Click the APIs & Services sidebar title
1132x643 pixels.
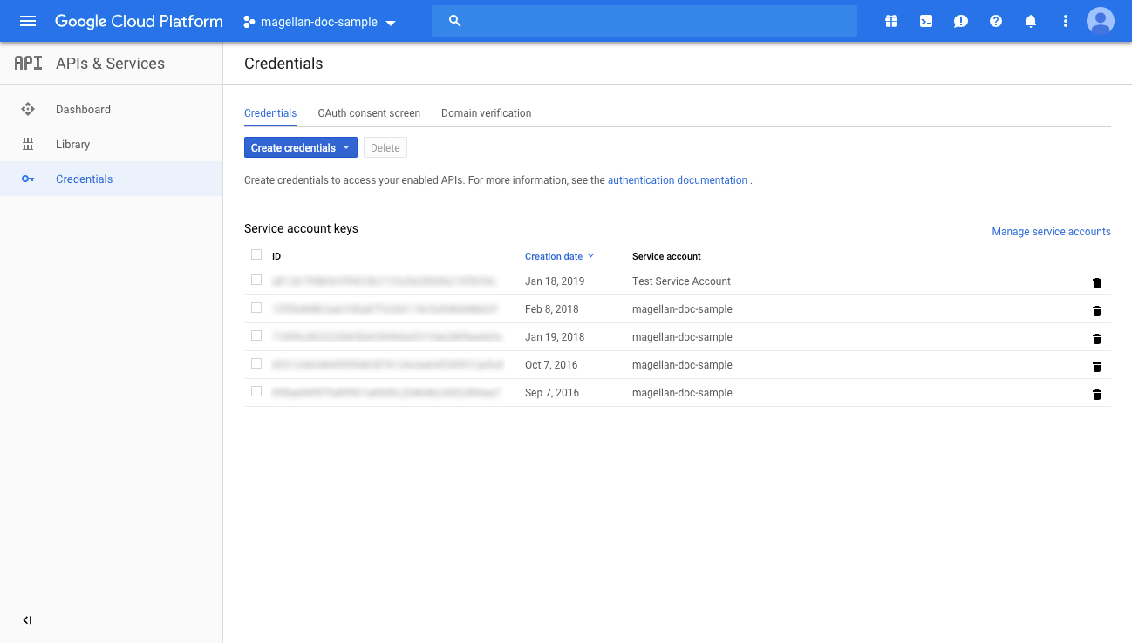coord(110,64)
